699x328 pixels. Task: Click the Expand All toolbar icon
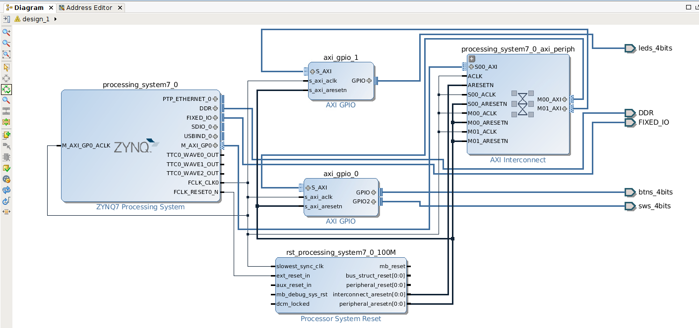click(6, 122)
